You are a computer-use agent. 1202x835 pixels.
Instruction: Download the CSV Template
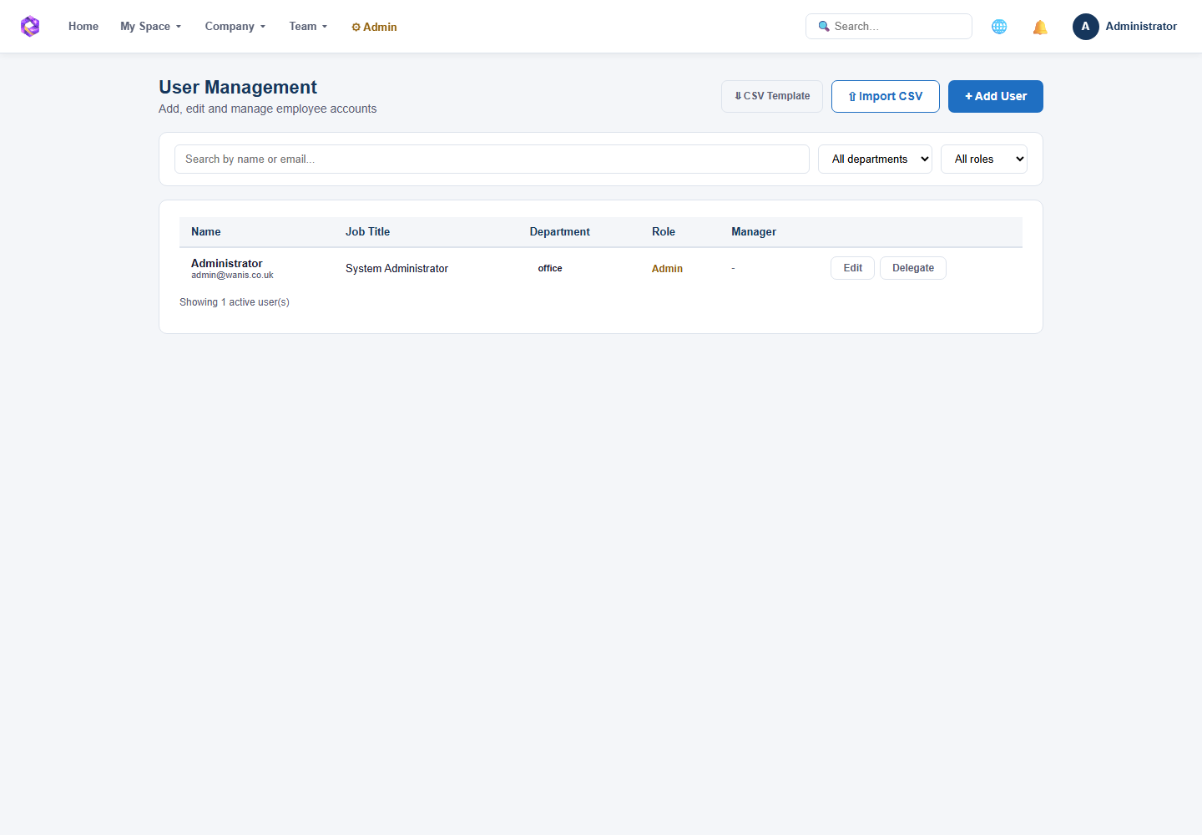click(x=772, y=96)
